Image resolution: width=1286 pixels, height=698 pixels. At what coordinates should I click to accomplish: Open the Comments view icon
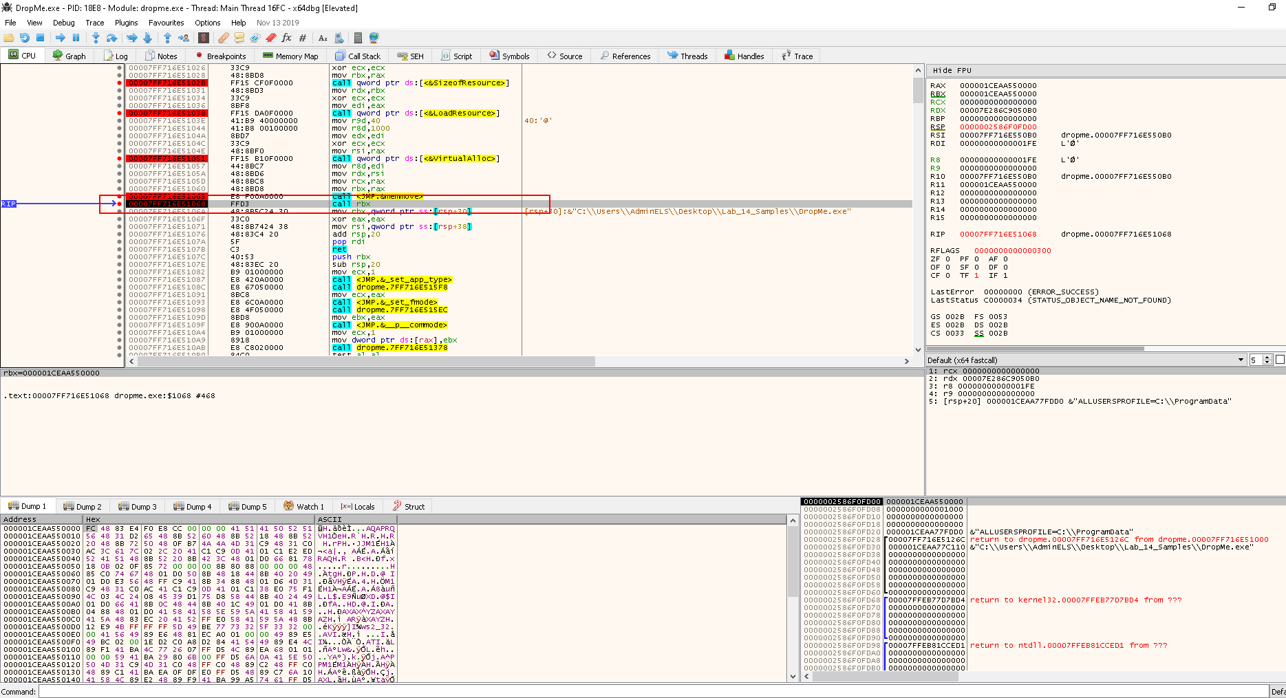tap(239, 38)
